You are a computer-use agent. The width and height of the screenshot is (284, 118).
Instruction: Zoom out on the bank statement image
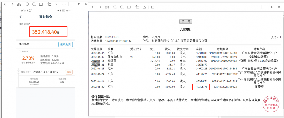pyautogui.click(x=122, y=7)
